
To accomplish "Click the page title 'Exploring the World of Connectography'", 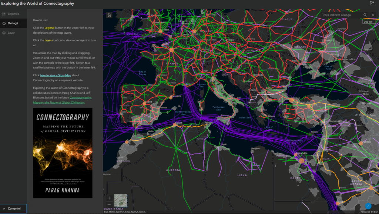I will tap(38, 3).
